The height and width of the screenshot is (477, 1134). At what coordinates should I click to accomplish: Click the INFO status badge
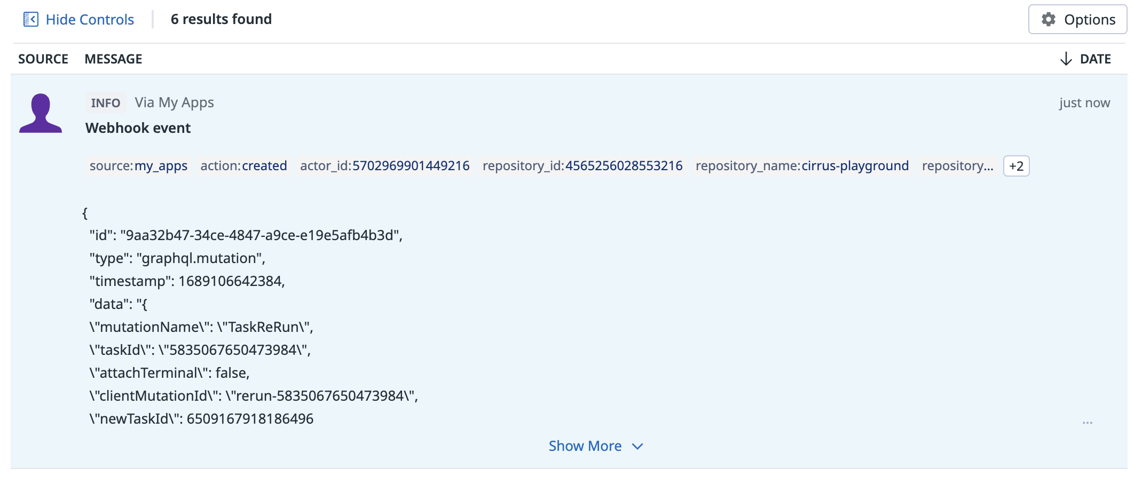[106, 103]
